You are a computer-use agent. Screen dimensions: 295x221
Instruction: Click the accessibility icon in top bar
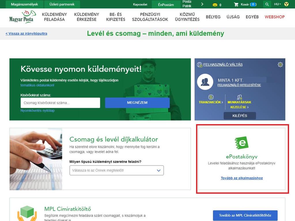click(286, 4)
